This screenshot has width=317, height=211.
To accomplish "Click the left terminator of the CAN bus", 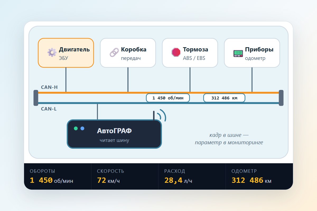I will (36, 98).
